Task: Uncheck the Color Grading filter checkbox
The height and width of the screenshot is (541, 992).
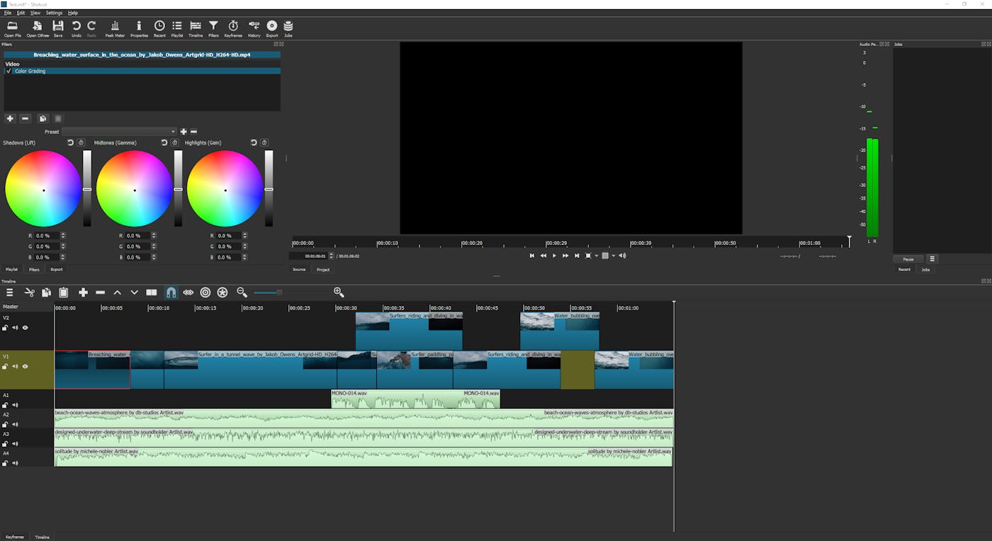Action: point(8,71)
